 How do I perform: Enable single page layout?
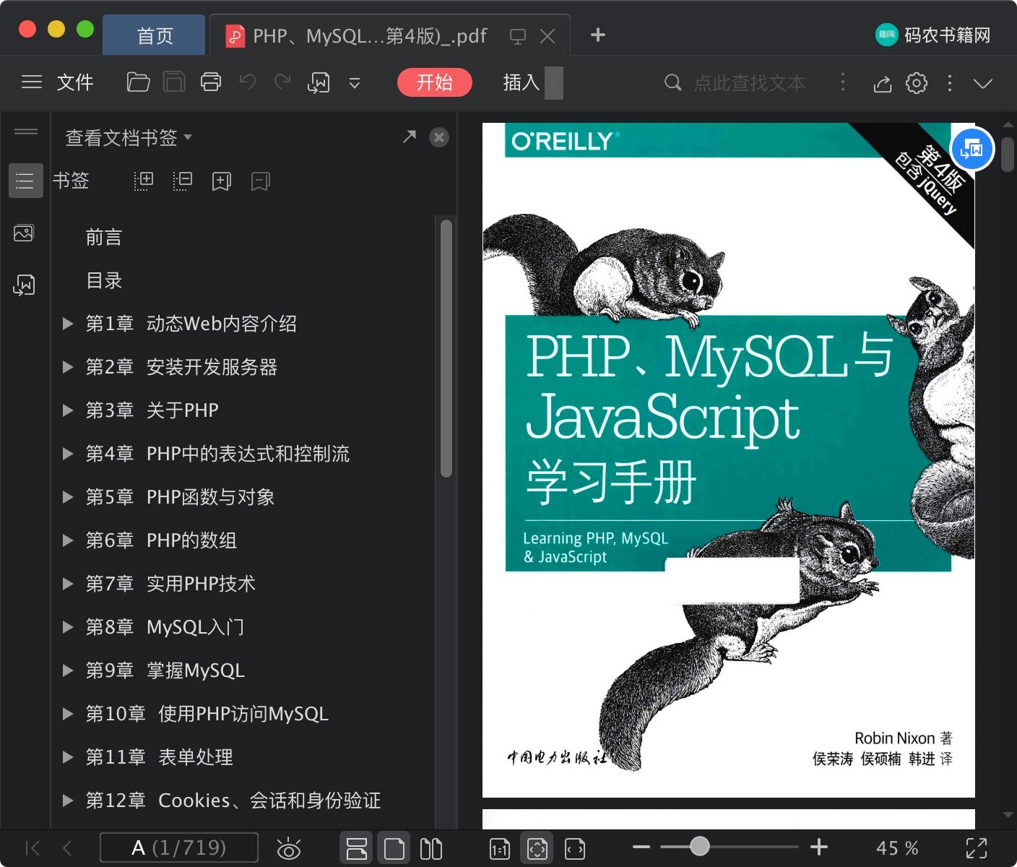tap(394, 848)
